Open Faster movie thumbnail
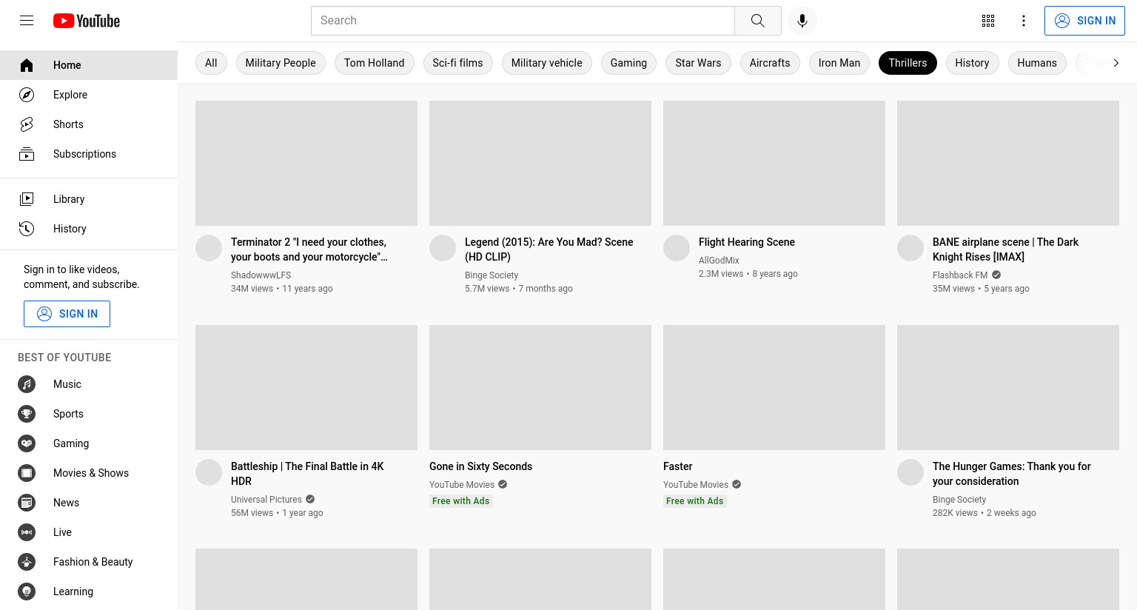This screenshot has height=610, width=1137. (x=774, y=387)
